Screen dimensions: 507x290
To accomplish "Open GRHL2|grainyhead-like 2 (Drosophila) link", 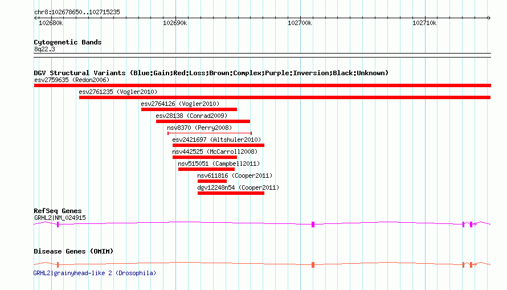I will 95,273.
